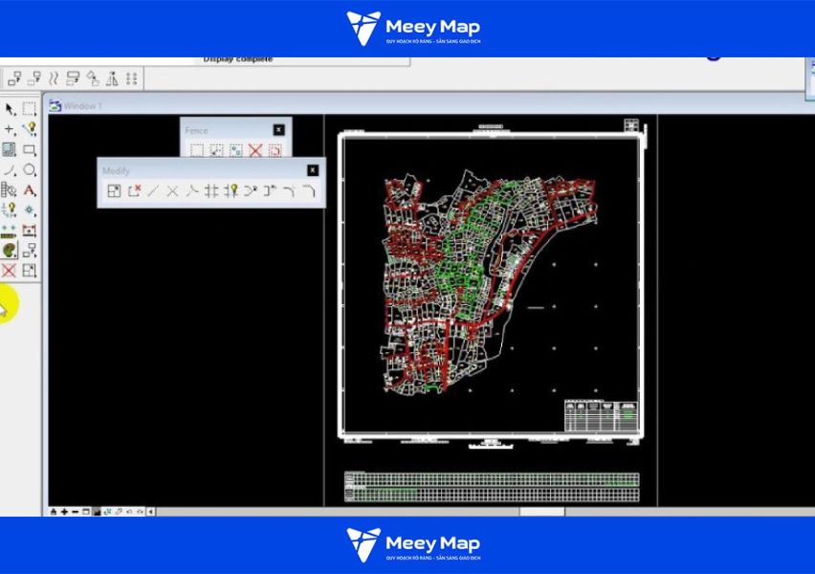Screen dimensions: 815x574
Task: Select the Scale element tool
Action: (x=74, y=78)
